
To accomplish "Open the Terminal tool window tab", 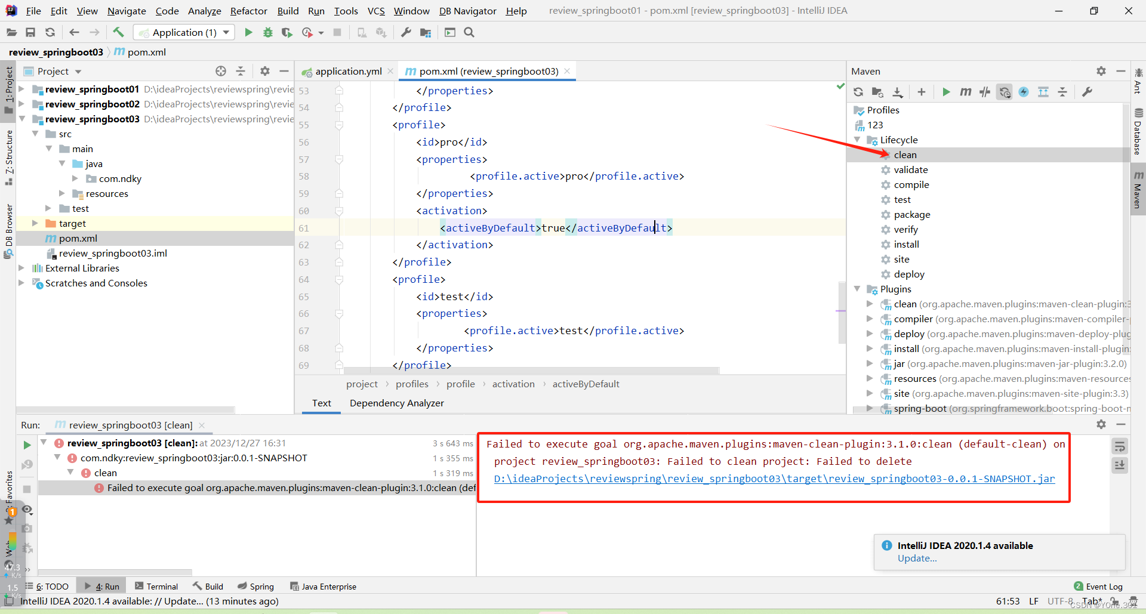I will [x=156, y=587].
